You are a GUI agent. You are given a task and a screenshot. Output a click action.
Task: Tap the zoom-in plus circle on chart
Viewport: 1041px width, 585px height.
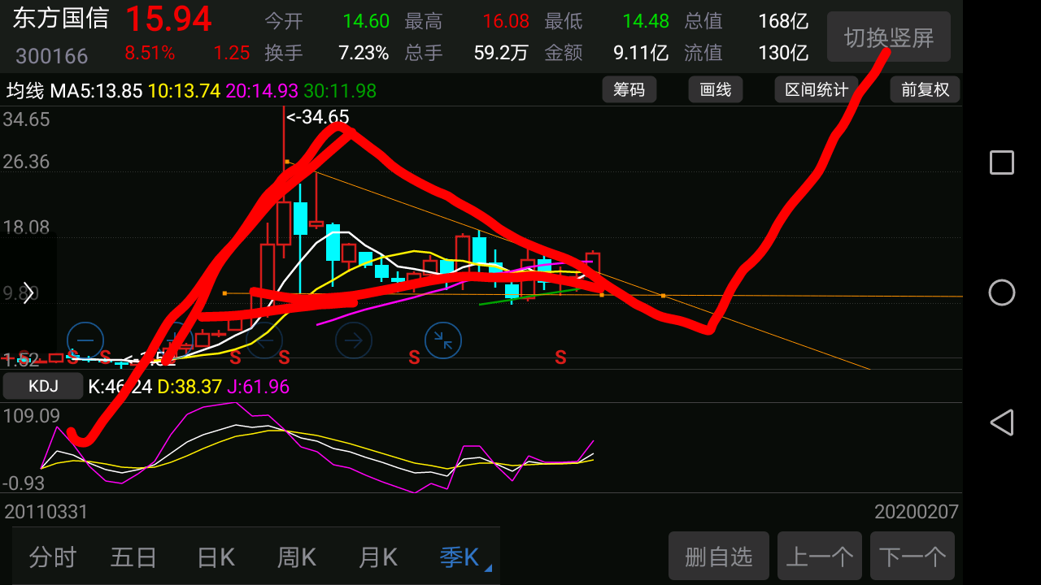click(175, 340)
